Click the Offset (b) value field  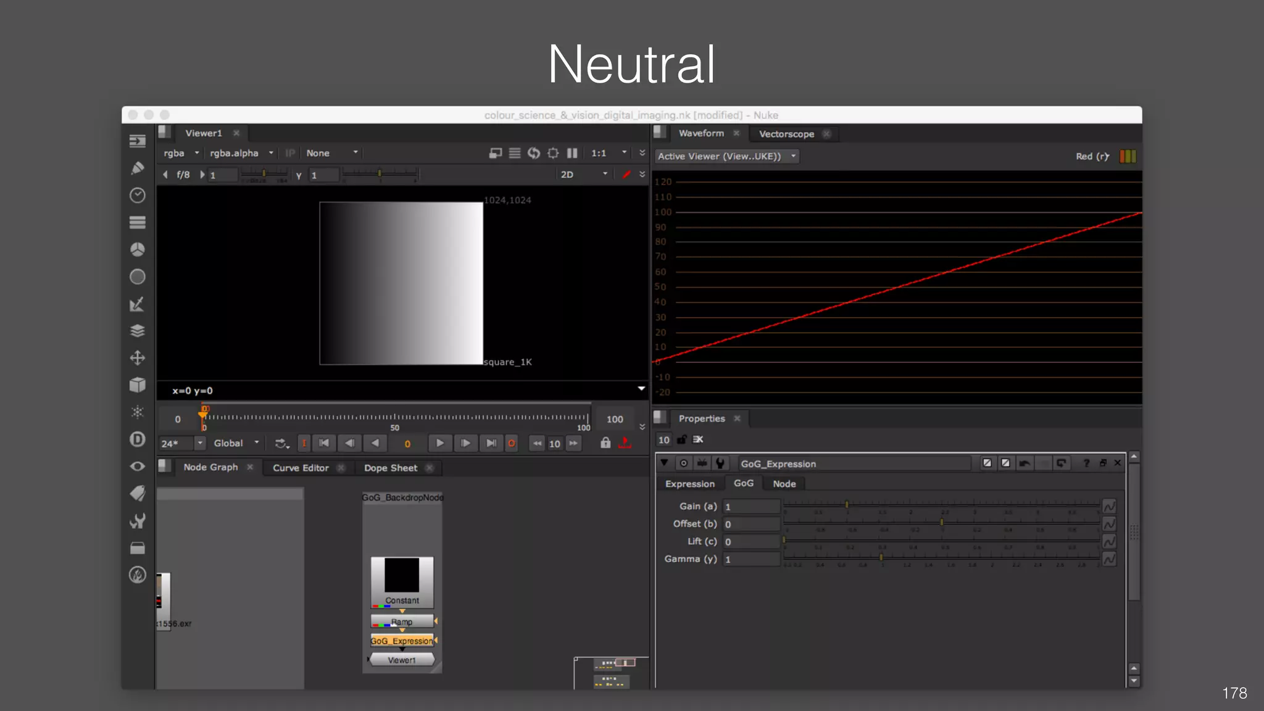(750, 524)
